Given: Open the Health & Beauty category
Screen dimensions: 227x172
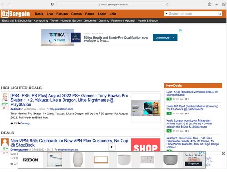Looking at the screenshot, I should coord(148,20).
